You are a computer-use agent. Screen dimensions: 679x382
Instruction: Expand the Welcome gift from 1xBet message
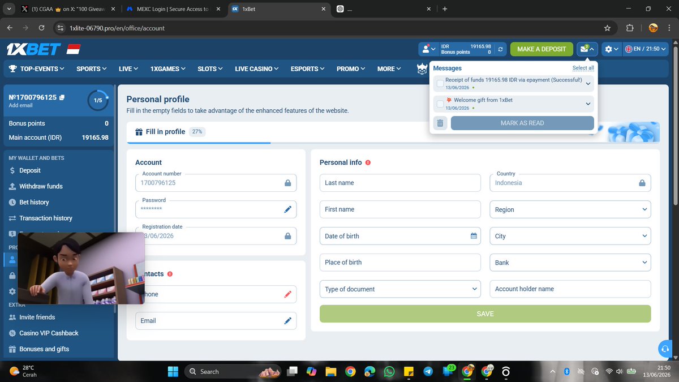588,104
